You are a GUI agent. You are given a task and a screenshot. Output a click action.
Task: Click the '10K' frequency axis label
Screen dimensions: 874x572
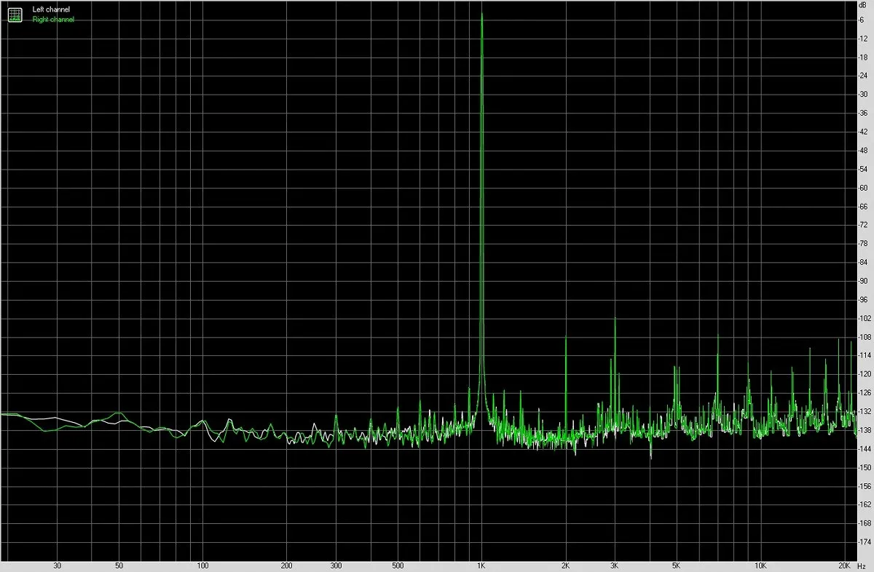[760, 565]
